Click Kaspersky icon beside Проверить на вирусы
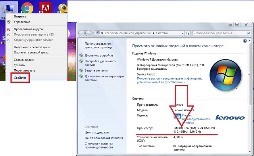Screen dimensions: 254x156 click(9, 29)
